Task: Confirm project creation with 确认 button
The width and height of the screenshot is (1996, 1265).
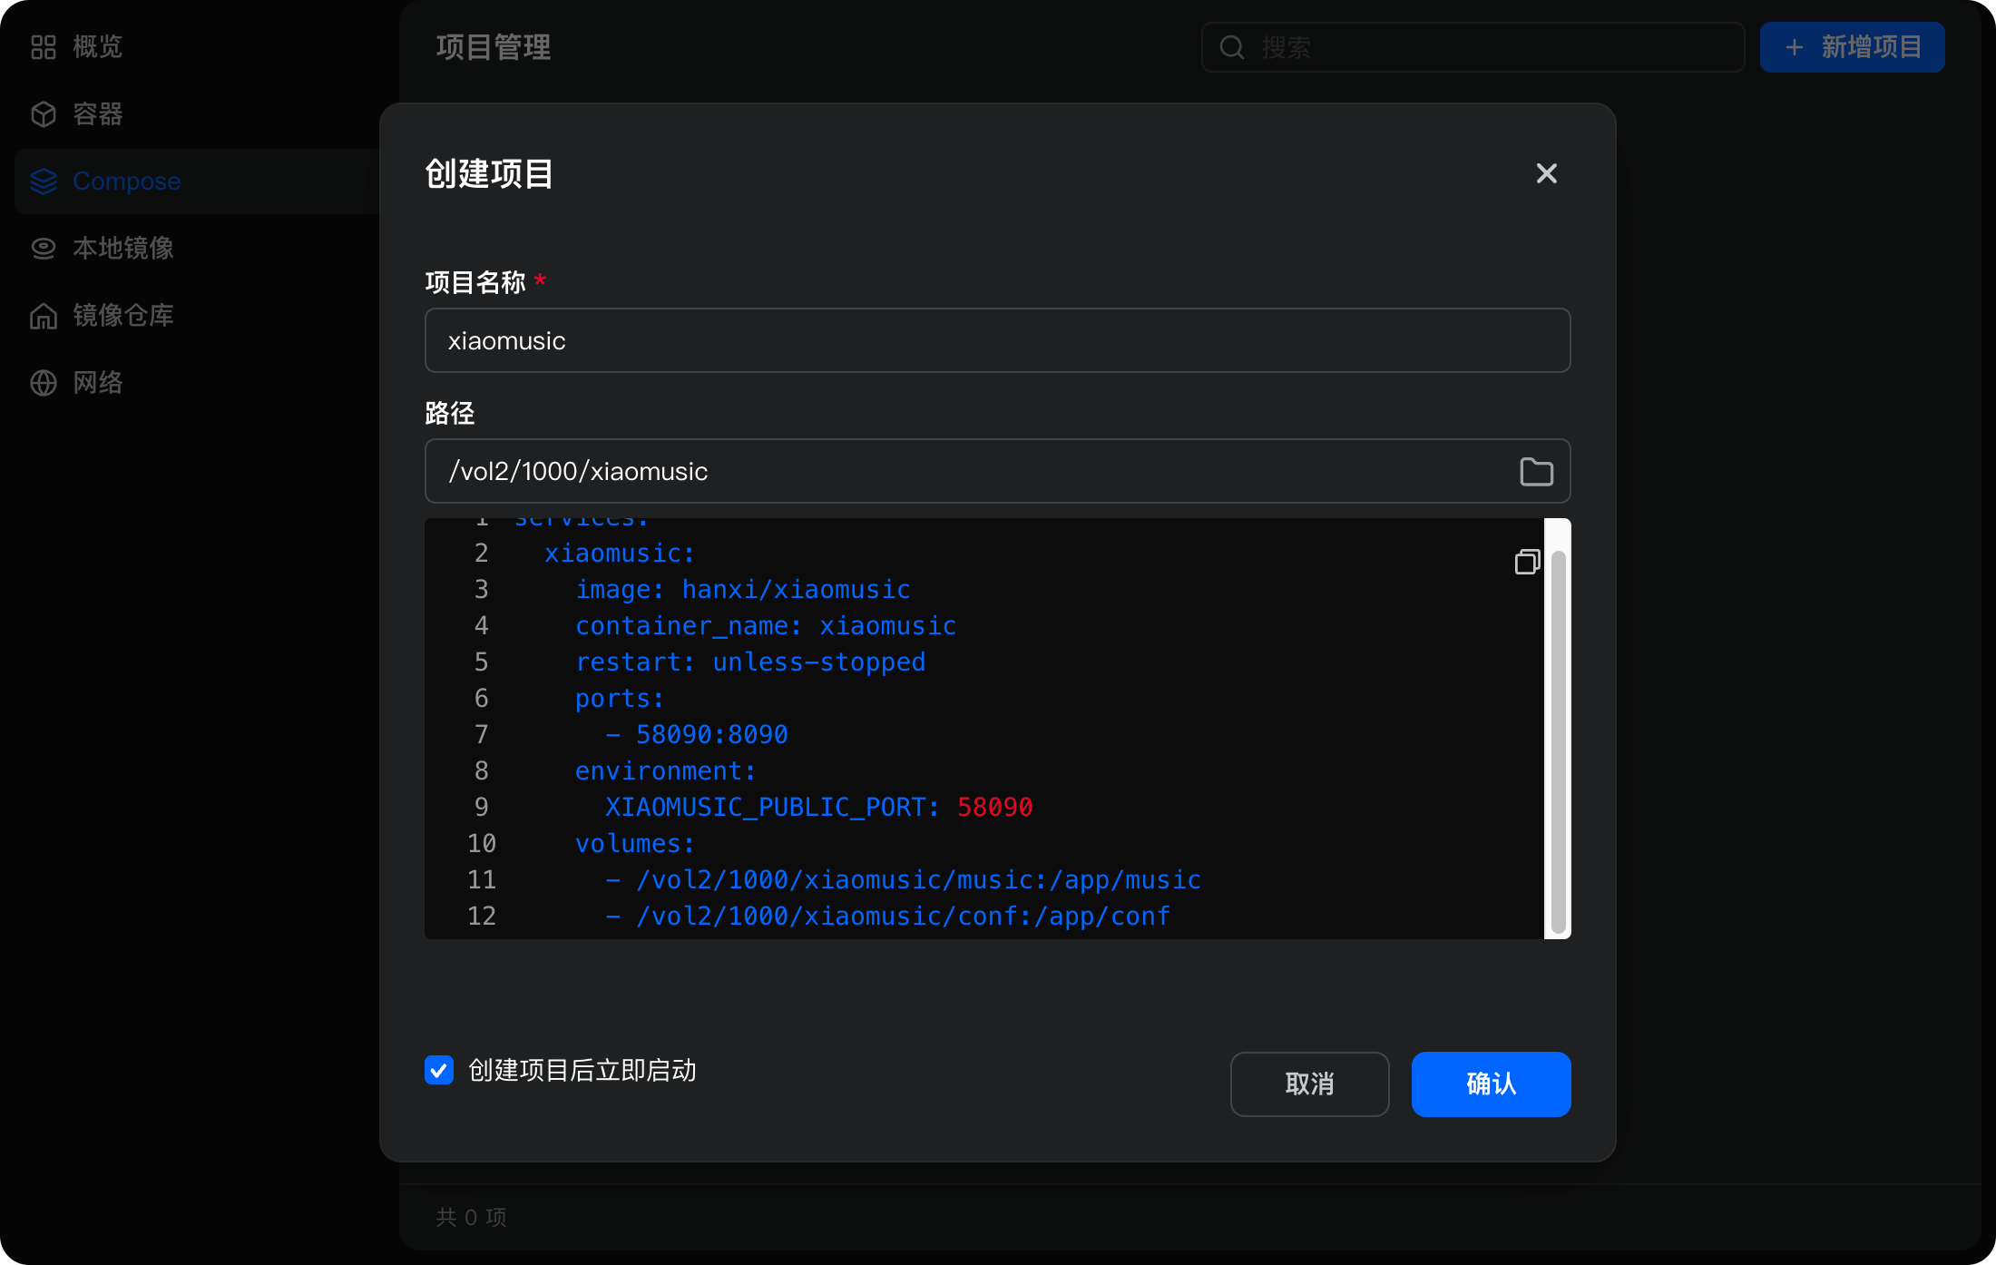Action: pos(1491,1084)
